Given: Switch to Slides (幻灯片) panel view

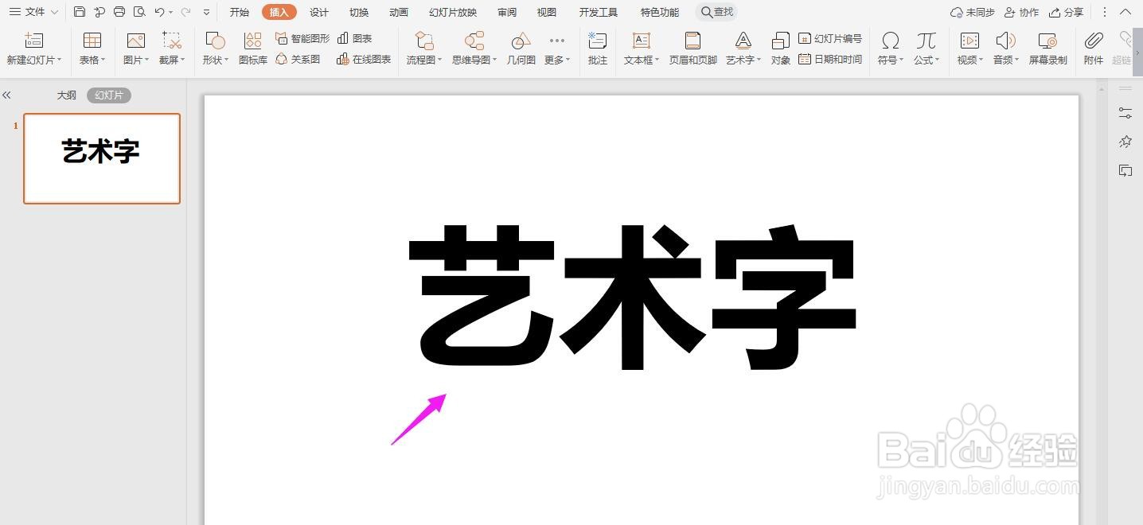Looking at the screenshot, I should [x=109, y=95].
